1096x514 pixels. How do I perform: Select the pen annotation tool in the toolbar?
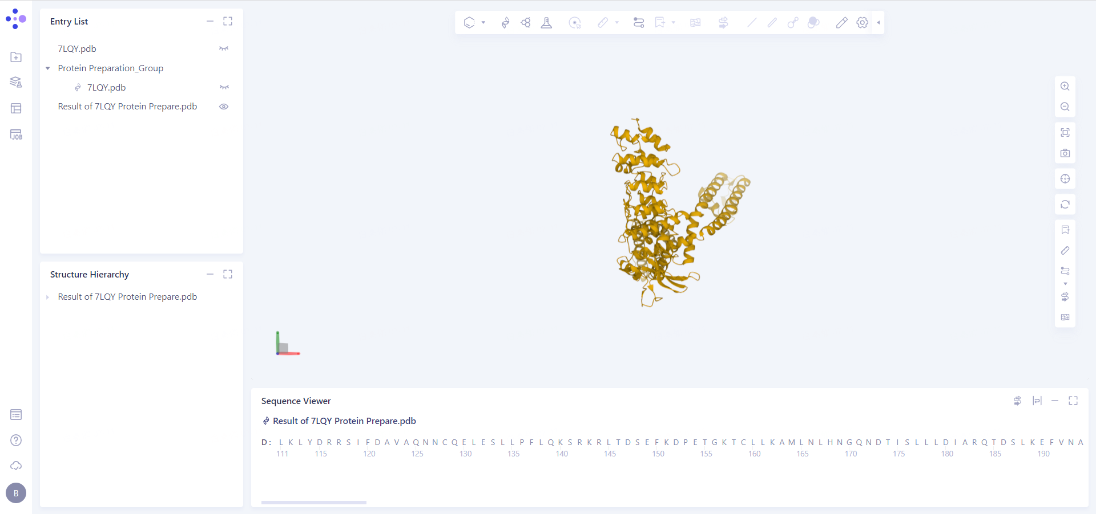[x=841, y=23]
